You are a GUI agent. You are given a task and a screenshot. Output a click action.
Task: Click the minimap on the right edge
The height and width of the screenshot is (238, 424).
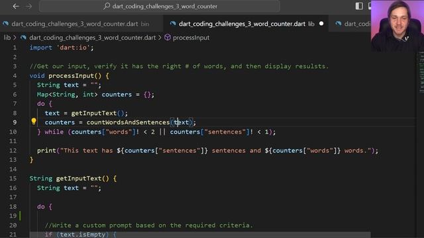click(x=421, y=73)
